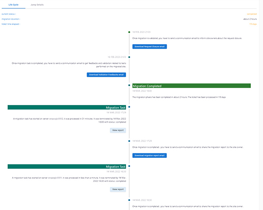263x210 pixels.
Task: Click Download Validation Feedbacks email button
Action: click(x=106, y=75)
